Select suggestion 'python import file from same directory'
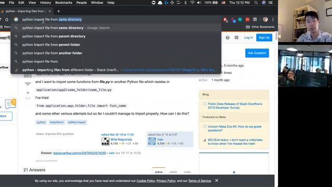Viewport: 332px width, 187px height. pos(116,28)
